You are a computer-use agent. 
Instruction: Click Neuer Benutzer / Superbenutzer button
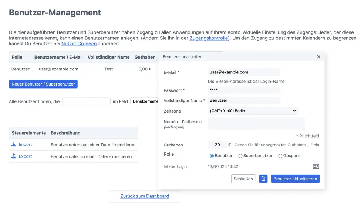tap(43, 84)
